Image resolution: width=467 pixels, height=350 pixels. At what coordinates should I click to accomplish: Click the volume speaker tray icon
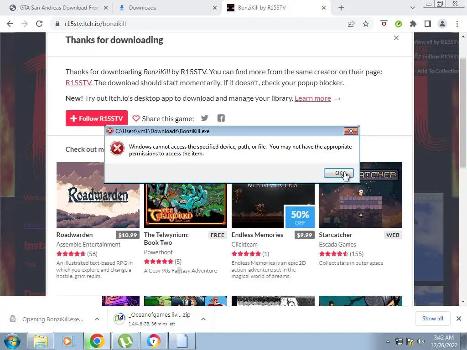pos(420,341)
